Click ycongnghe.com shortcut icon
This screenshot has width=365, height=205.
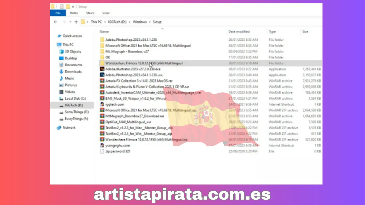102,145
